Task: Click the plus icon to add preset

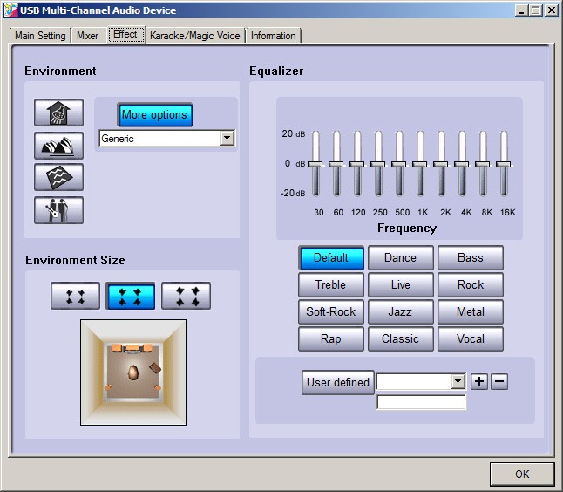Action: 479,381
